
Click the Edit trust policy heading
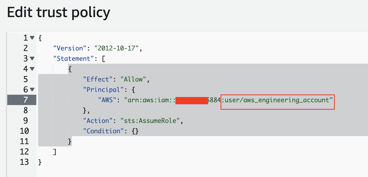[x=59, y=12]
